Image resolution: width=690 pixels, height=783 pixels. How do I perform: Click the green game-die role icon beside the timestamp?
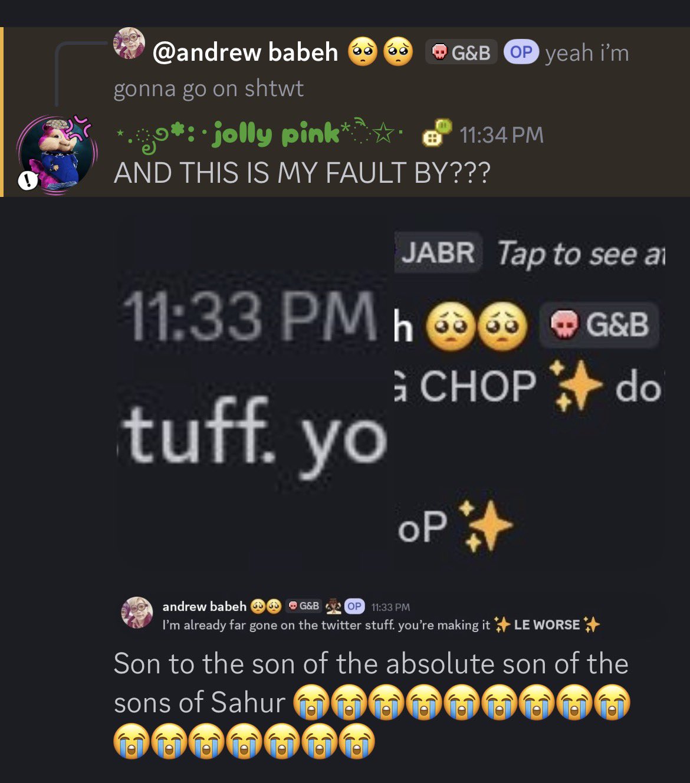[437, 133]
